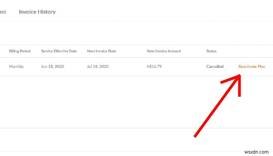
Task: Select the partially visible tab ending in "on"
Action: (x=3, y=12)
